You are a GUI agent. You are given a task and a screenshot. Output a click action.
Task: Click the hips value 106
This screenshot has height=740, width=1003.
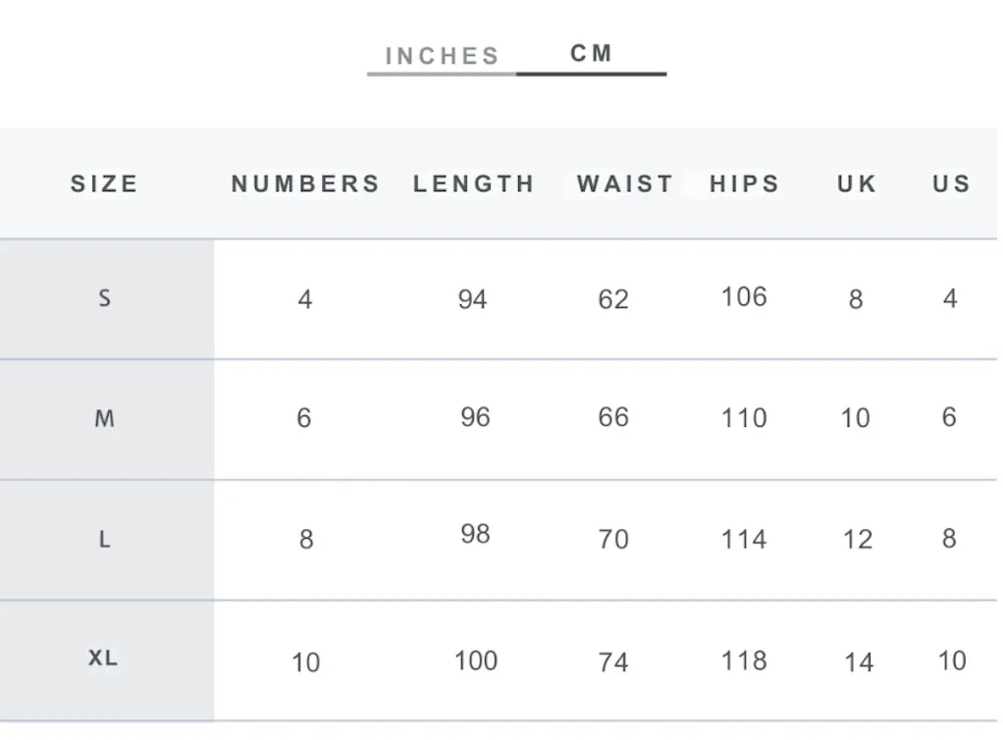pyautogui.click(x=744, y=296)
